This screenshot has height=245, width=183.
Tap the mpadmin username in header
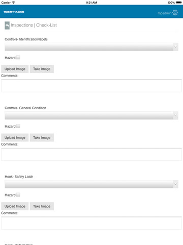tap(164, 13)
